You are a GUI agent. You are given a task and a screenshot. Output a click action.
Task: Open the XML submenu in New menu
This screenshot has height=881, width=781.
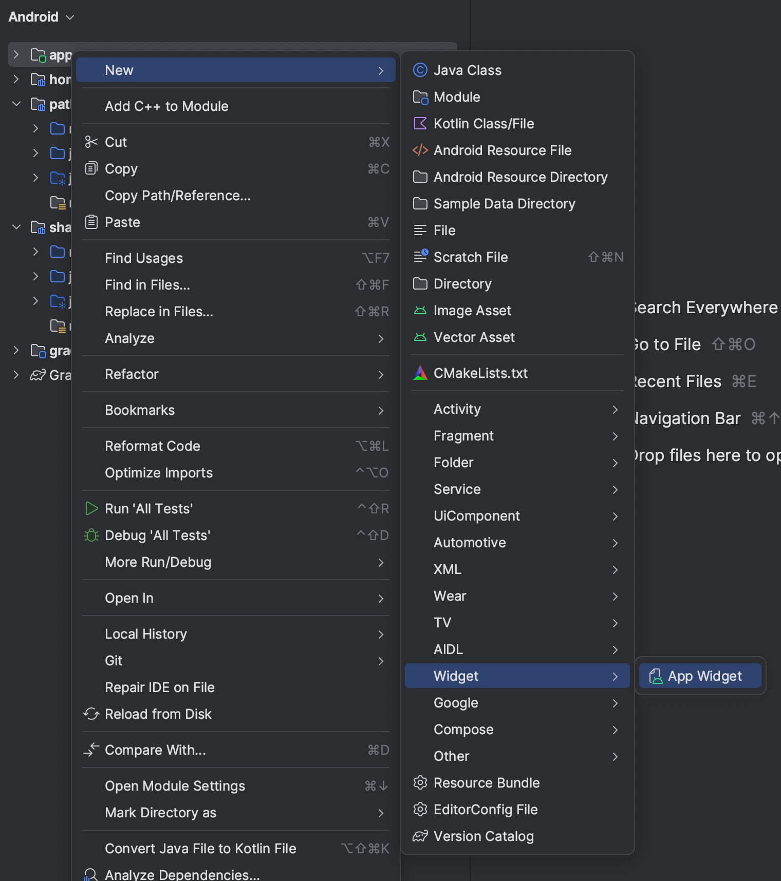(517, 569)
